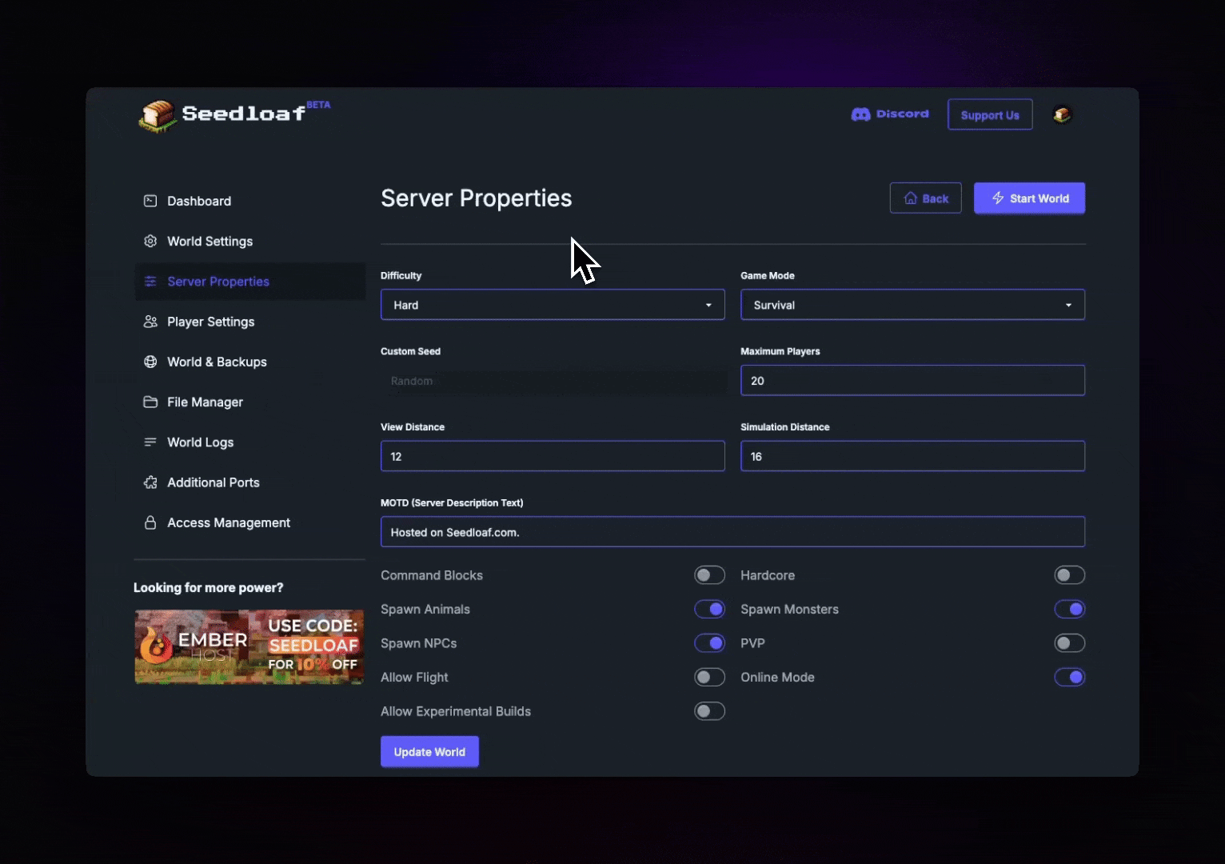
Task: Click the Online Mode label text
Action: point(777,678)
